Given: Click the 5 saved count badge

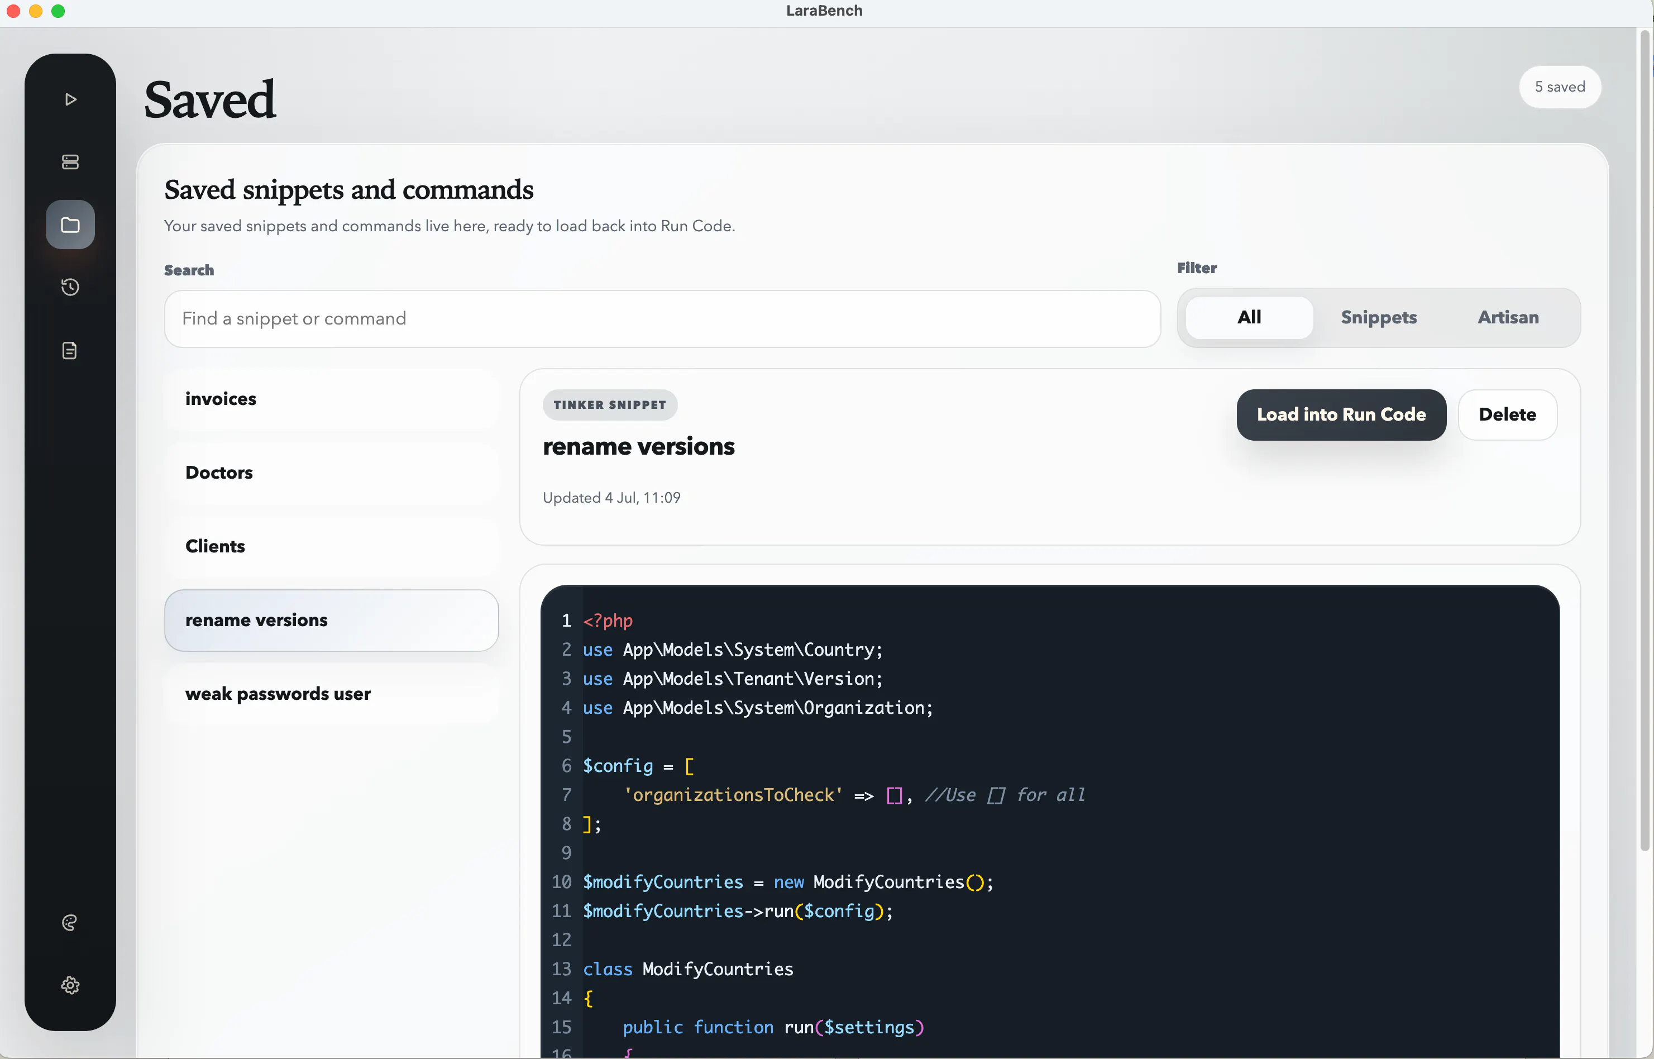Looking at the screenshot, I should pos(1560,87).
